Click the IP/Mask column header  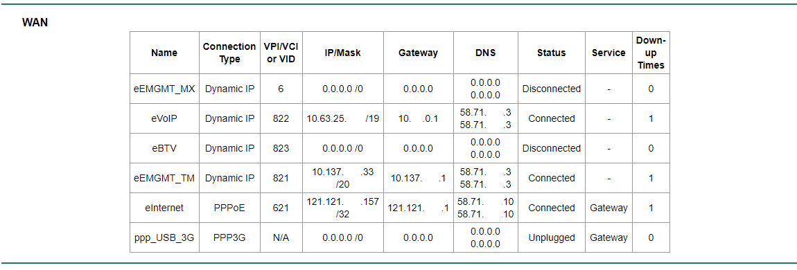point(342,53)
